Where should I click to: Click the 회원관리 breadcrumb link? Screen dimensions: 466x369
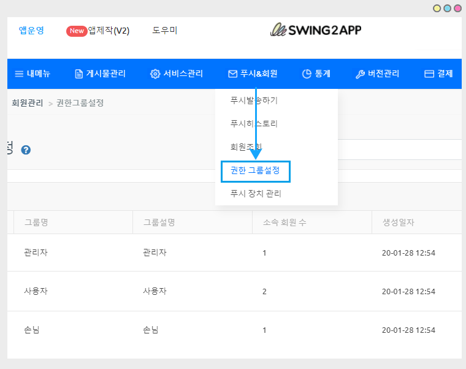28,103
